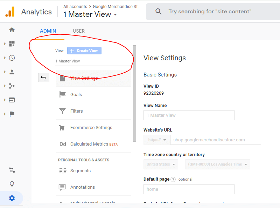Open the https:// protocol dropdown
Image resolution: width=280 pixels, height=208 pixels.
(x=156, y=140)
